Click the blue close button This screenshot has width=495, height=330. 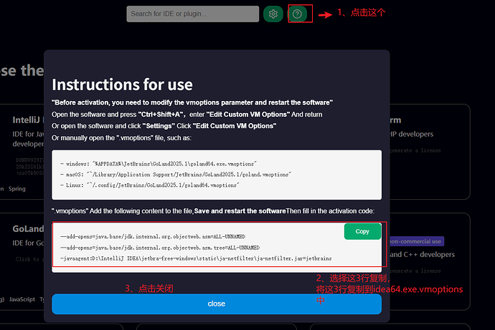217,304
